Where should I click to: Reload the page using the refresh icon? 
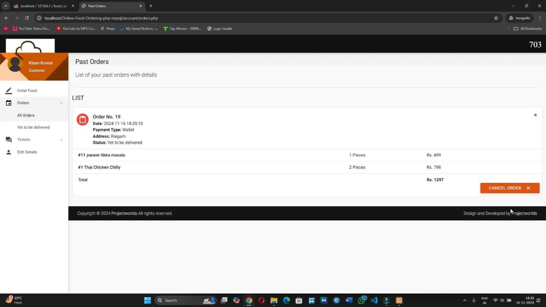click(27, 18)
